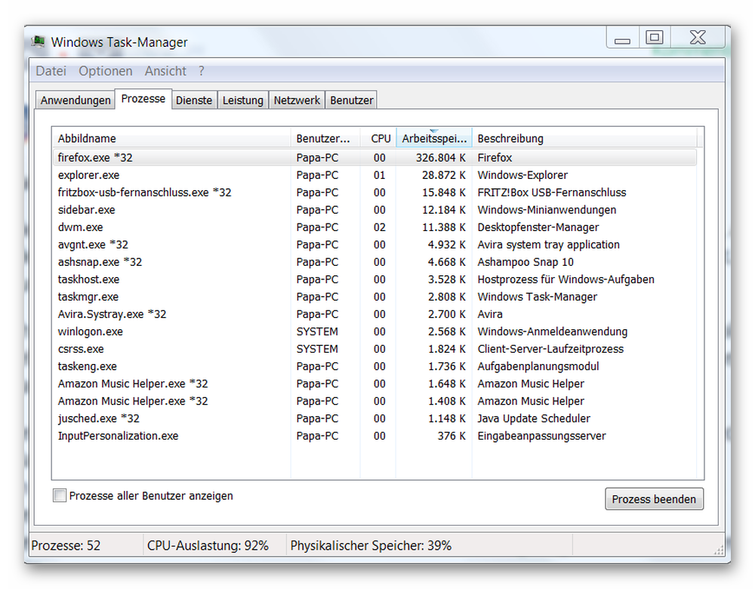This screenshot has height=589, width=755.
Task: Select the Prozesse tab
Action: click(143, 99)
